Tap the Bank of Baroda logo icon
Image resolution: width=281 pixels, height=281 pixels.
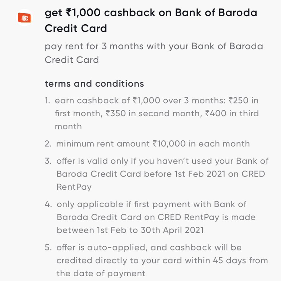tap(25, 17)
